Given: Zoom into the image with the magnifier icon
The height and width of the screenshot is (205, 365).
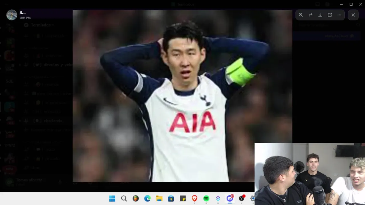Looking at the screenshot, I should tap(301, 15).
